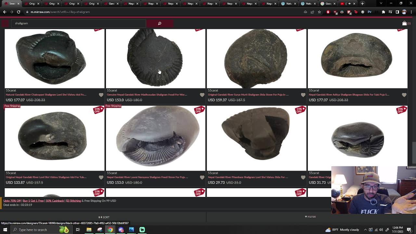Open the Laxmi Narayana fossil product image

click(x=156, y=138)
